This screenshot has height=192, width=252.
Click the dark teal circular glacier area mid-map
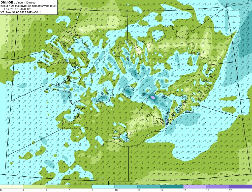129,91
